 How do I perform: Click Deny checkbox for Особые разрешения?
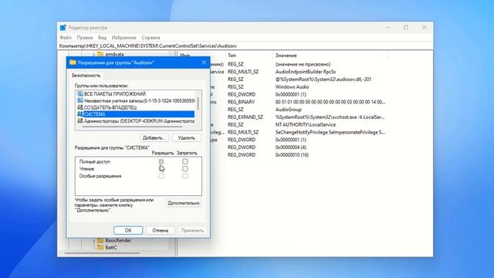(185, 176)
